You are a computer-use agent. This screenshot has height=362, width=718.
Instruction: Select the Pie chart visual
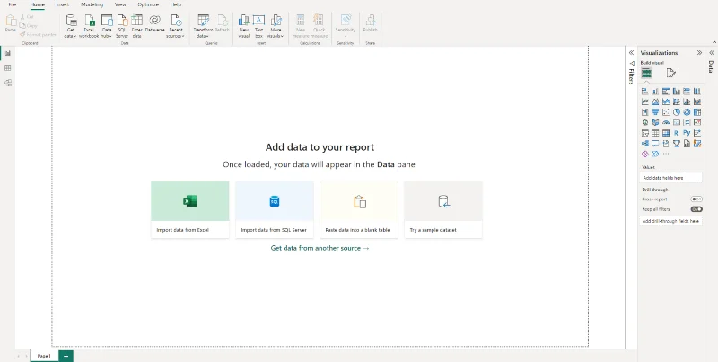677,112
